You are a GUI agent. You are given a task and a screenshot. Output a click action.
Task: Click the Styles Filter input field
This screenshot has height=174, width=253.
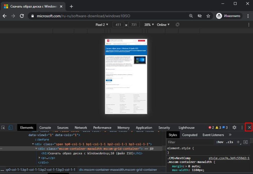point(190,142)
